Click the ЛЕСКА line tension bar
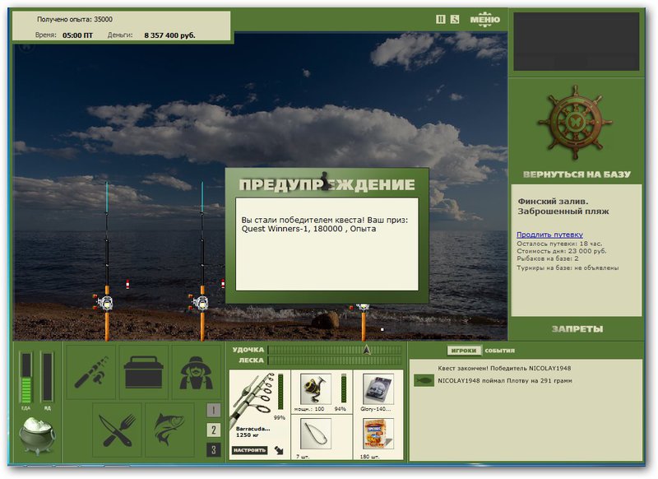 (335, 360)
